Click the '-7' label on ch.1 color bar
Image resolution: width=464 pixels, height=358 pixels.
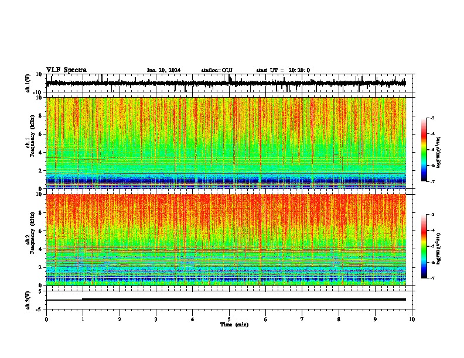point(432,181)
